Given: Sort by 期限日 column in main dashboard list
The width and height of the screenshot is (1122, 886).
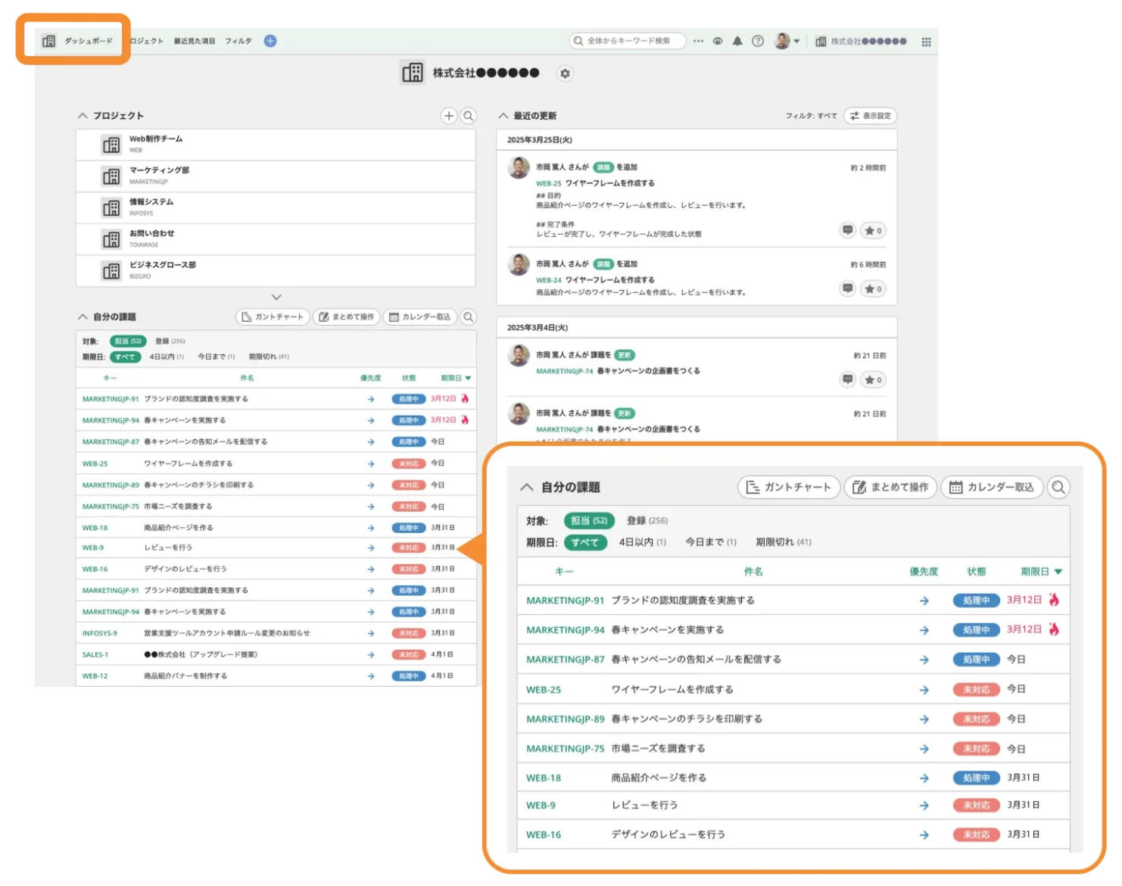Looking at the screenshot, I should point(456,378).
